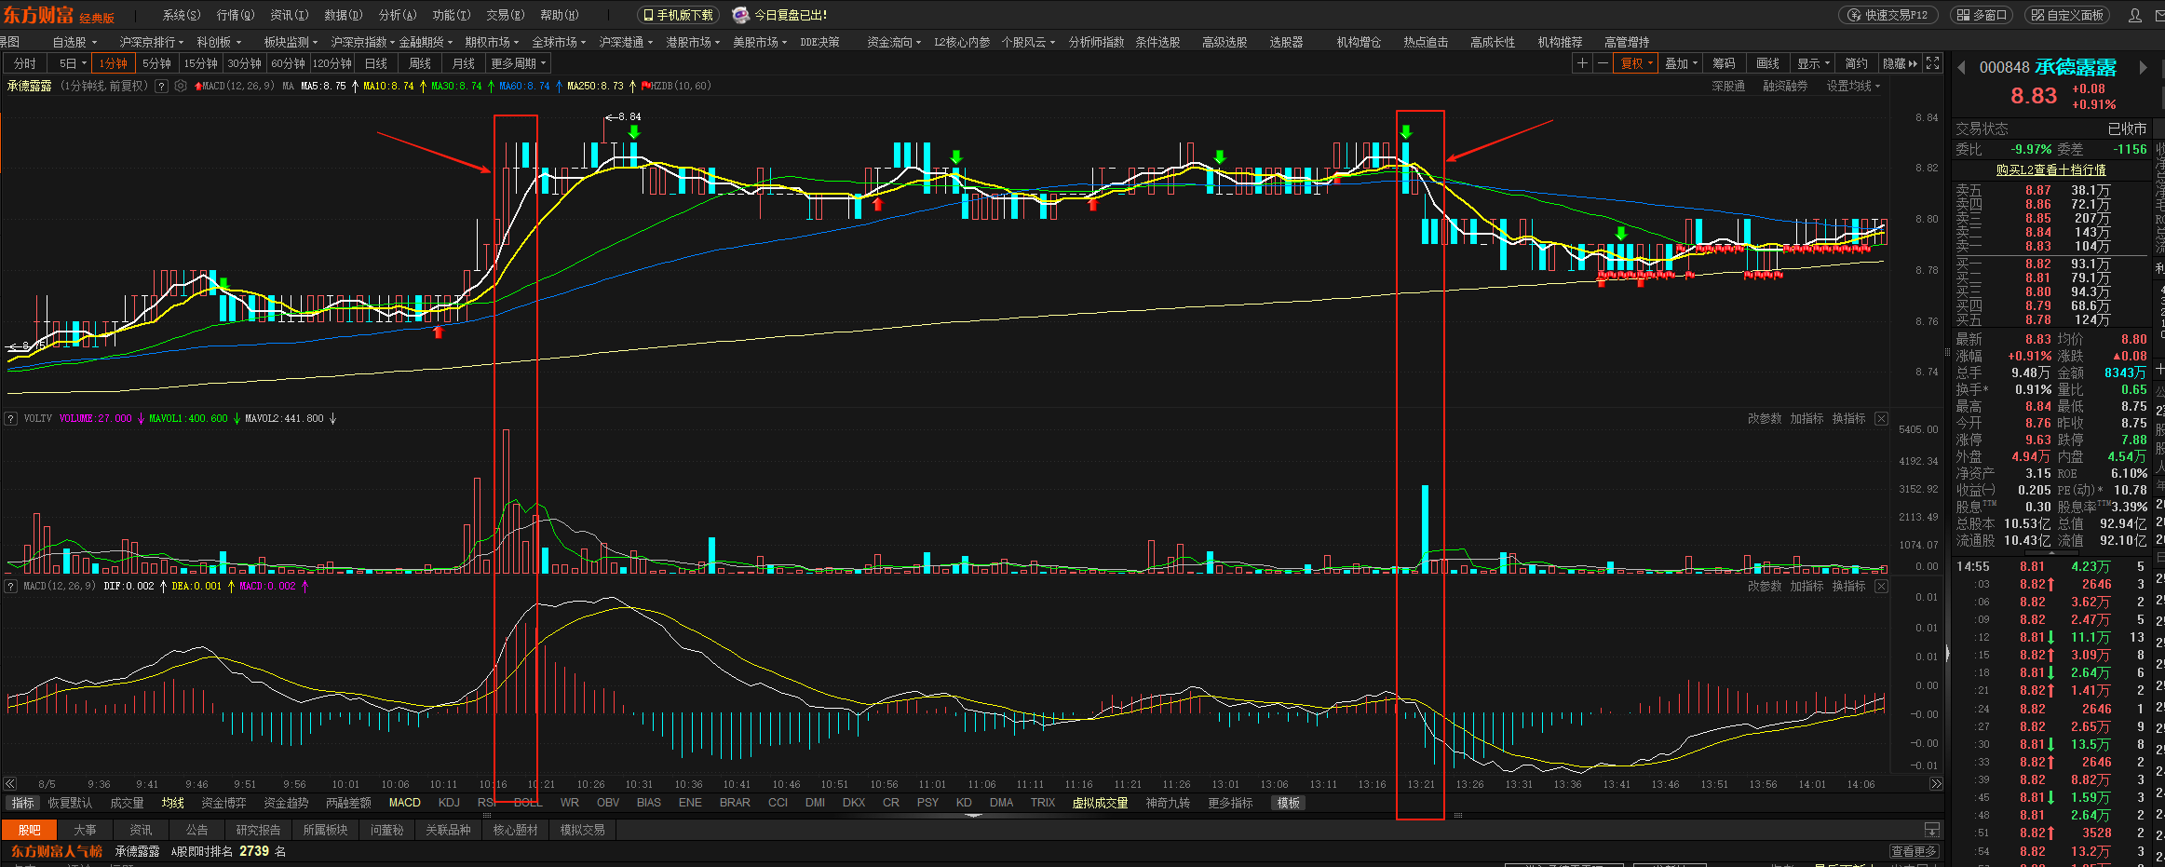Screen dimensions: 2165x867
Task: Switch to 分时 intraday view
Action: pyautogui.click(x=25, y=63)
